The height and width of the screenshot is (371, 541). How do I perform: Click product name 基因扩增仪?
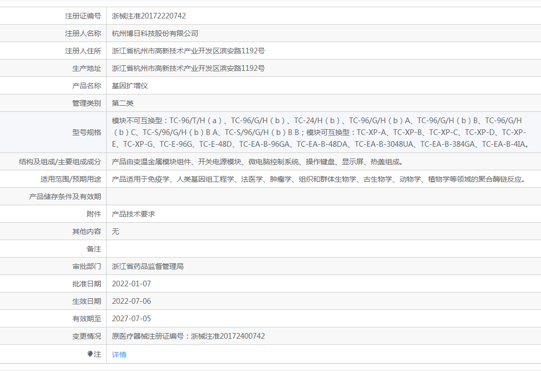pyautogui.click(x=130, y=86)
